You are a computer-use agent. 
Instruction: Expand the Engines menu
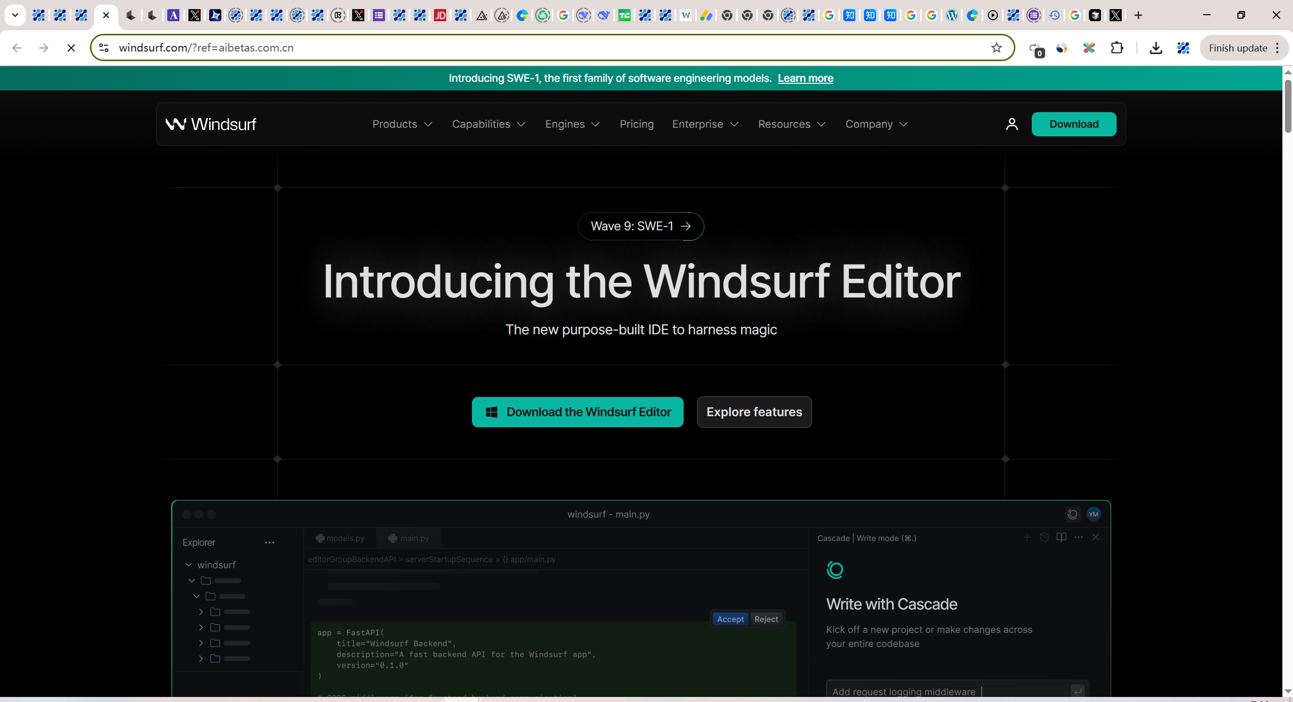click(572, 124)
